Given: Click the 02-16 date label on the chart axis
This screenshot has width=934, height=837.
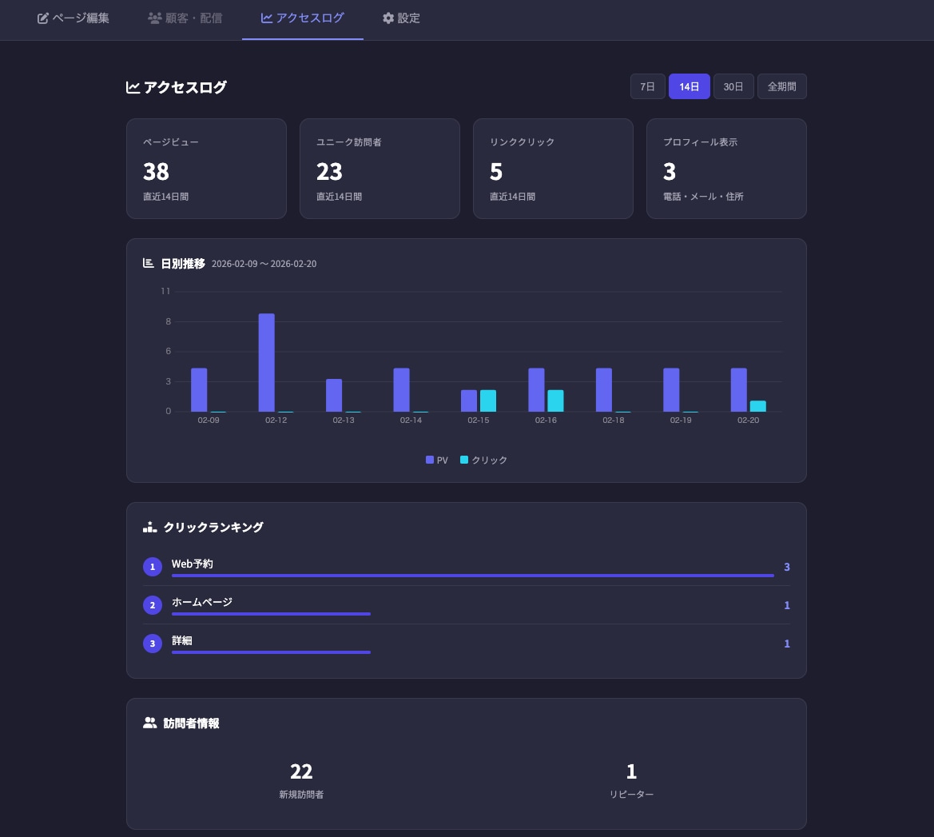Looking at the screenshot, I should (x=546, y=420).
